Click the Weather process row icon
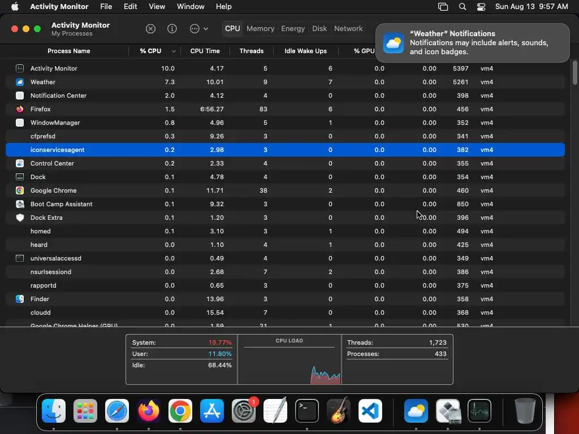 tap(20, 82)
